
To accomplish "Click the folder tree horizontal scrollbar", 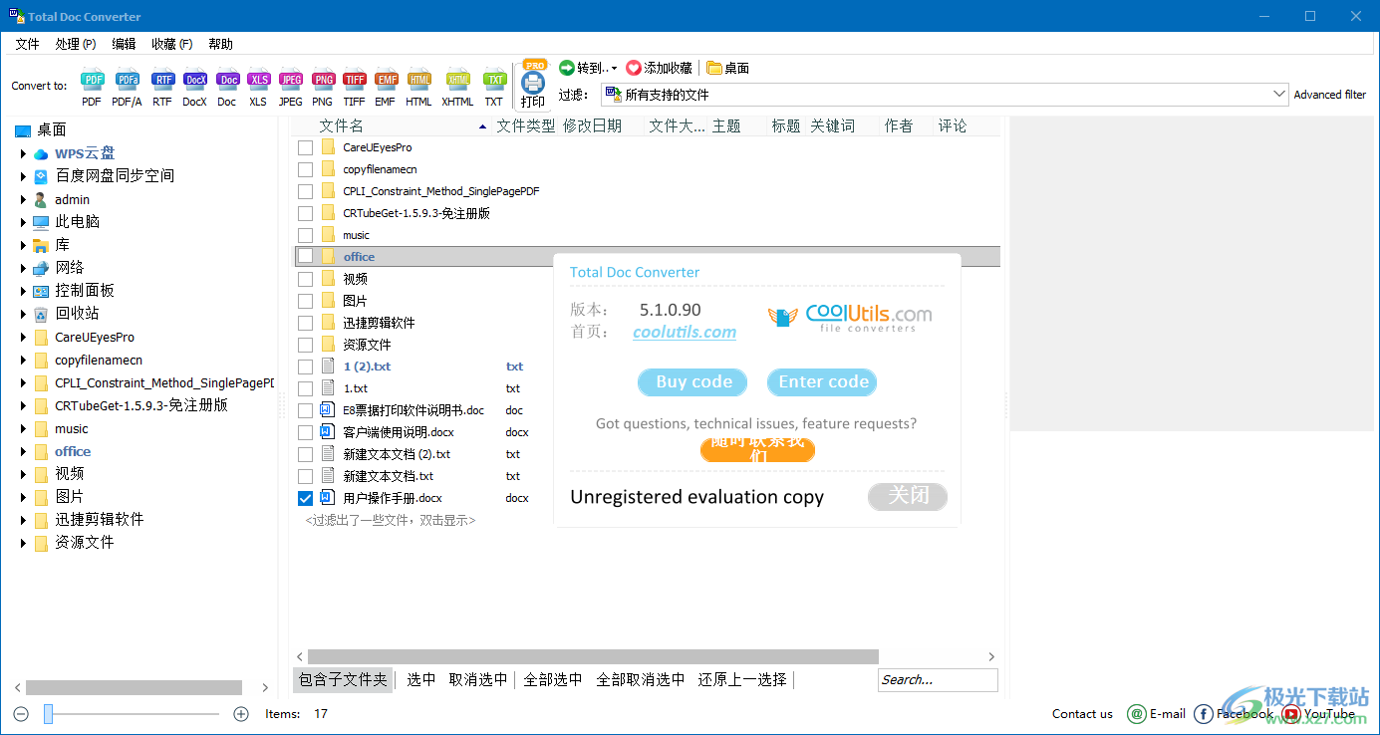I will [x=134, y=687].
